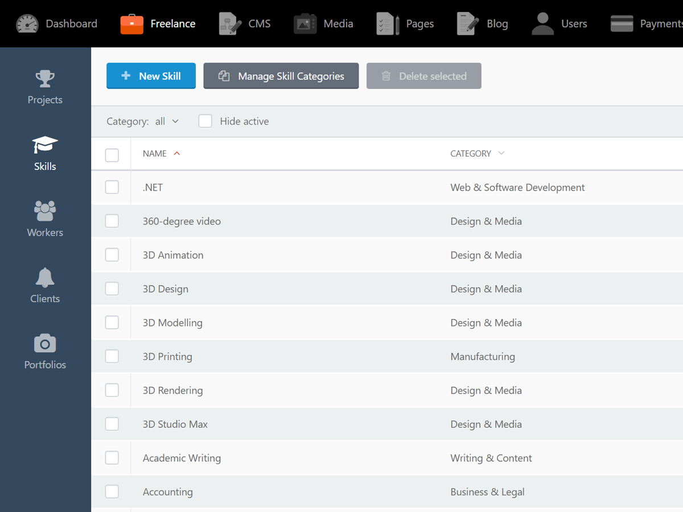Open the 3D Studio Max skill

tap(175, 424)
